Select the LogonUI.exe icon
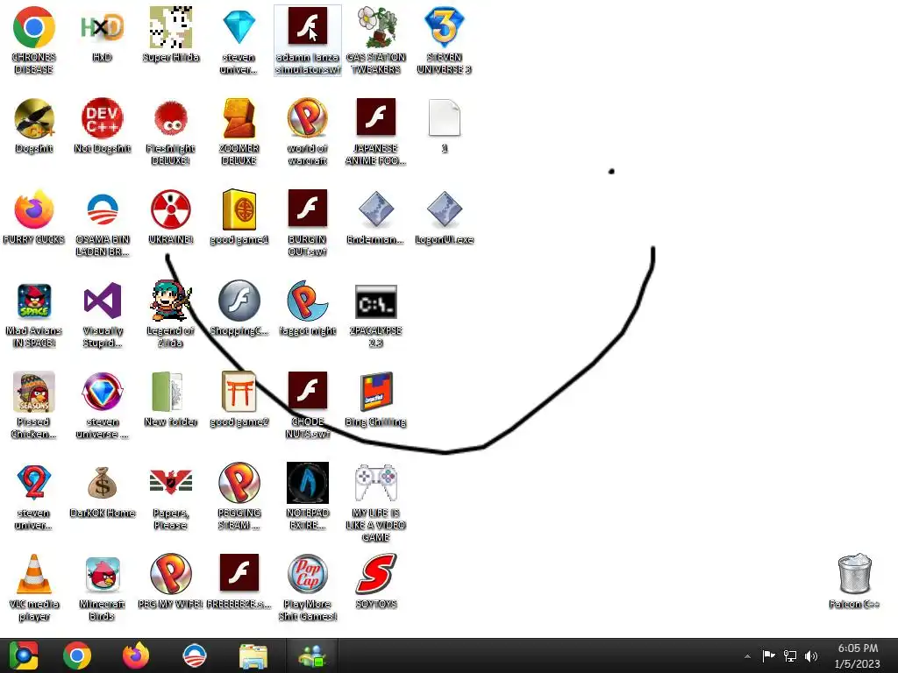This screenshot has width=898, height=673. (x=445, y=209)
